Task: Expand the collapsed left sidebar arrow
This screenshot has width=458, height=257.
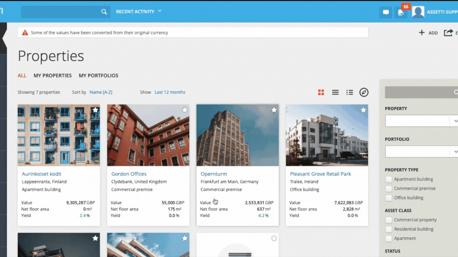Action: (4, 38)
